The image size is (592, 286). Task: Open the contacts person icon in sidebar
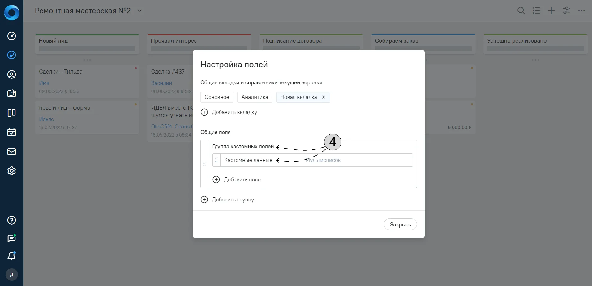coord(11,74)
